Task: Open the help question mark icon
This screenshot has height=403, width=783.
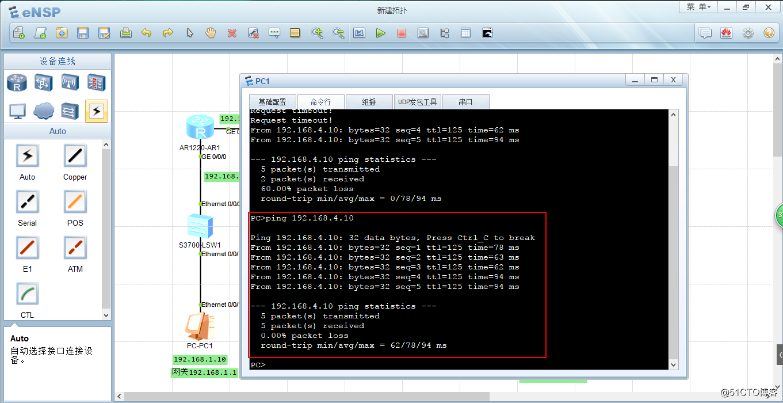Action: click(769, 33)
